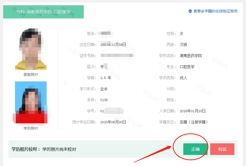Click the school name value 湖南医药学院
246x166 pixels.
pos(191,56)
